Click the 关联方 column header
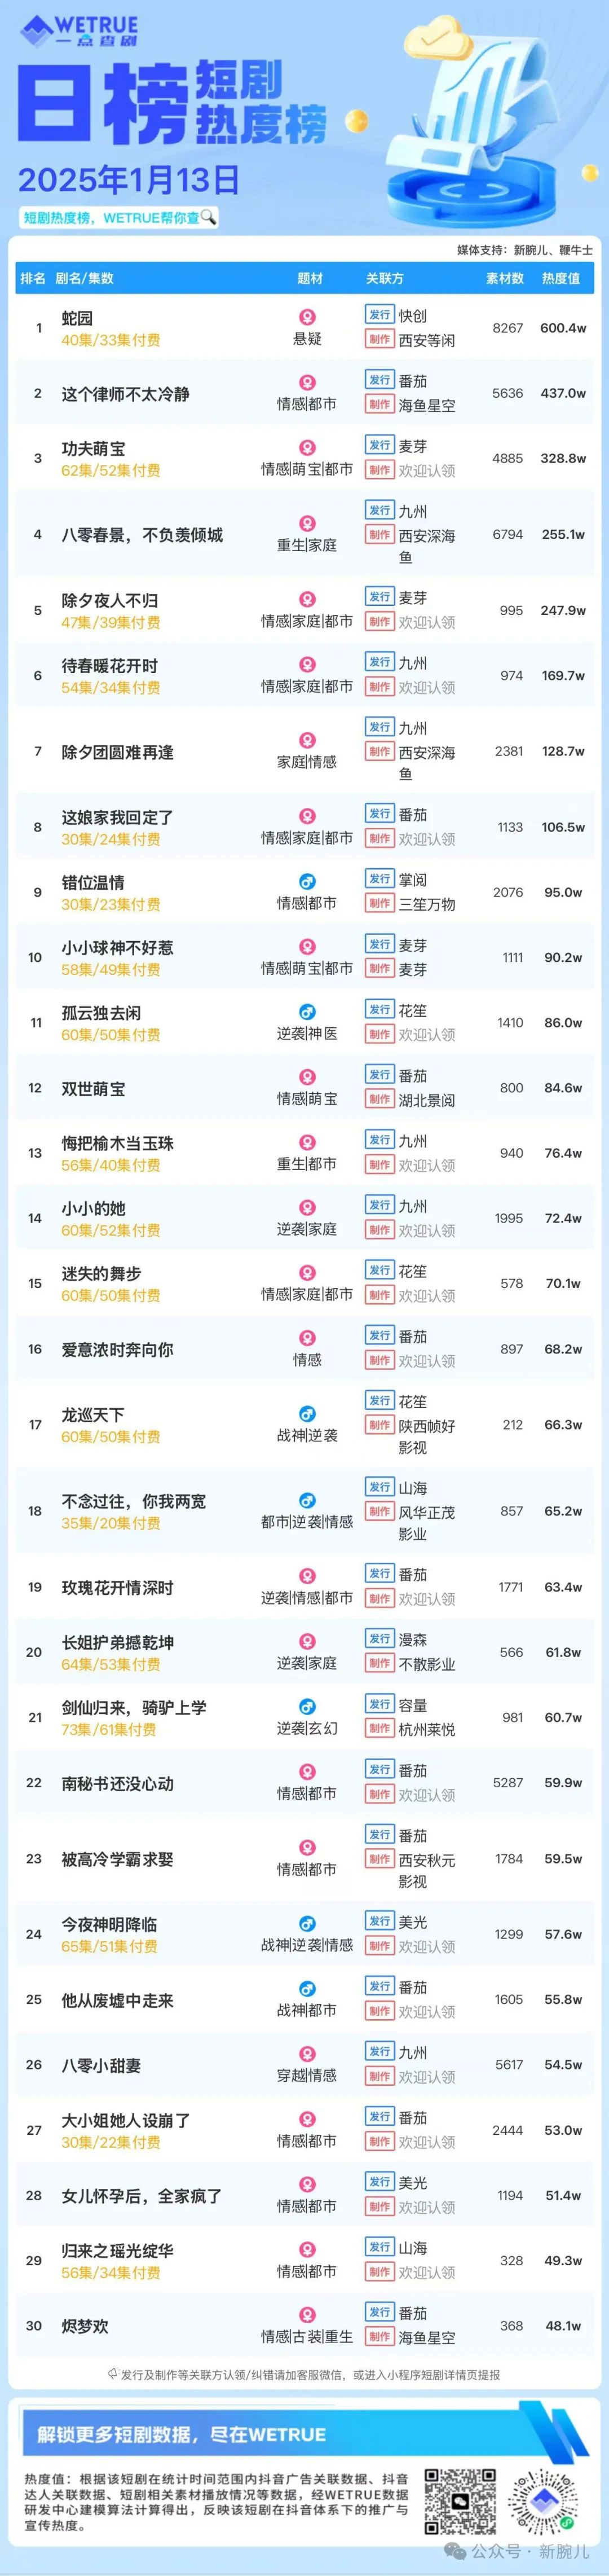The image size is (609, 2576). 385,278
